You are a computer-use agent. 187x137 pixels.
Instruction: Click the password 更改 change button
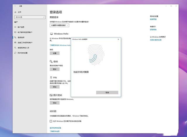(x=55, y=69)
